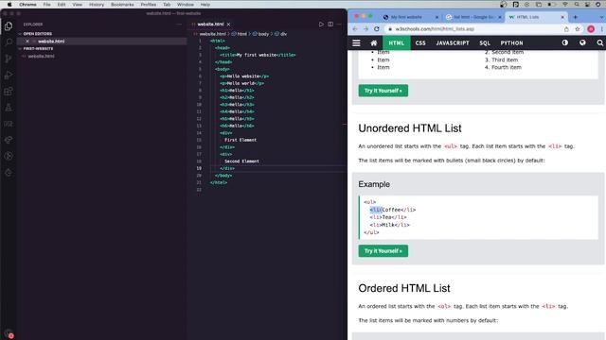The width and height of the screenshot is (606, 340).
Task: Click the Wi-Fi icon in macOS menu bar
Action: click(565, 5)
